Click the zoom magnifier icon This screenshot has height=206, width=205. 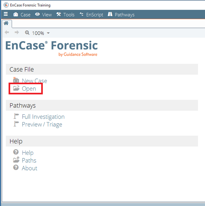tap(27, 33)
